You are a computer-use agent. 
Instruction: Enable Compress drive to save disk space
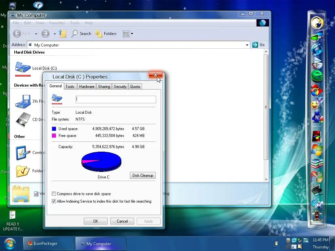click(54, 194)
